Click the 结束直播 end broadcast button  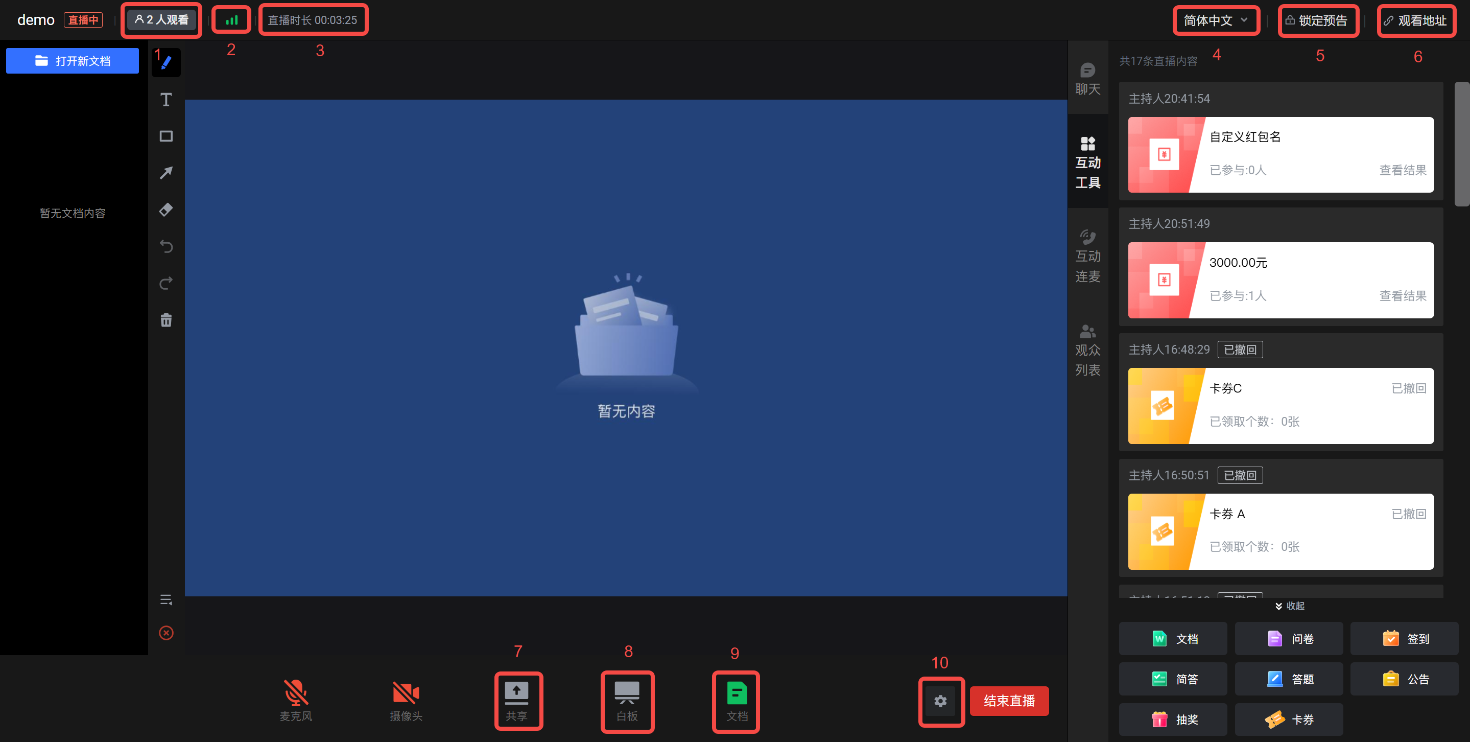click(x=1009, y=701)
